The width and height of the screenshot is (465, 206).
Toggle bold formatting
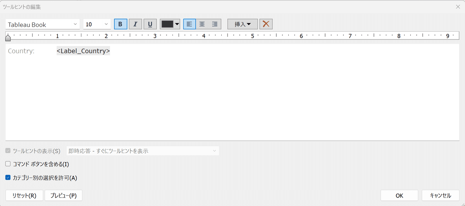(x=121, y=24)
